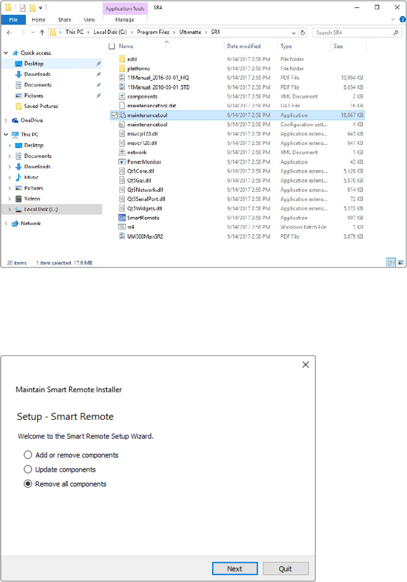Select the Qt5Network.dll file name
The height and width of the screenshot is (582, 407).
pos(145,190)
